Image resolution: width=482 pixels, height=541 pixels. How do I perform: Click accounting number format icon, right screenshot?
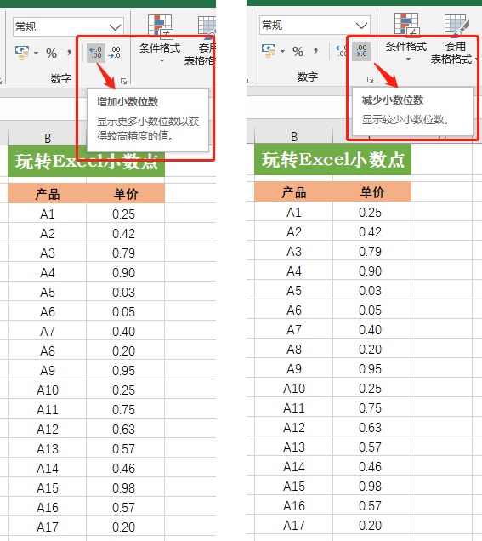pos(269,51)
